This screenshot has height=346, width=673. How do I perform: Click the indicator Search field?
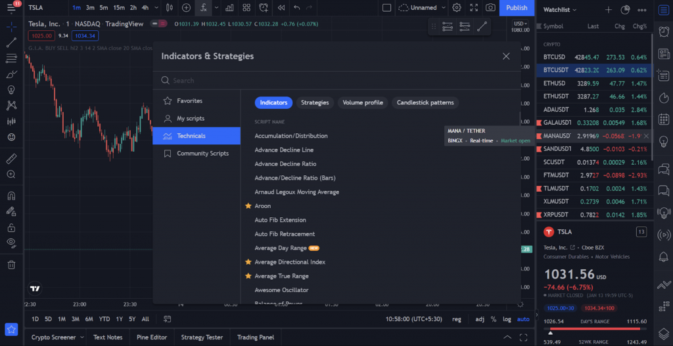(336, 81)
